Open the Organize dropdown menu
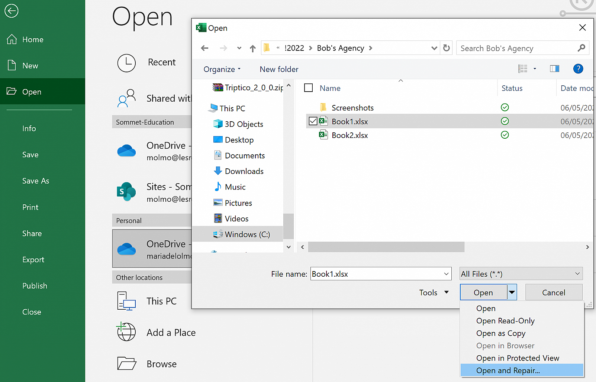The image size is (596, 382). pos(222,69)
